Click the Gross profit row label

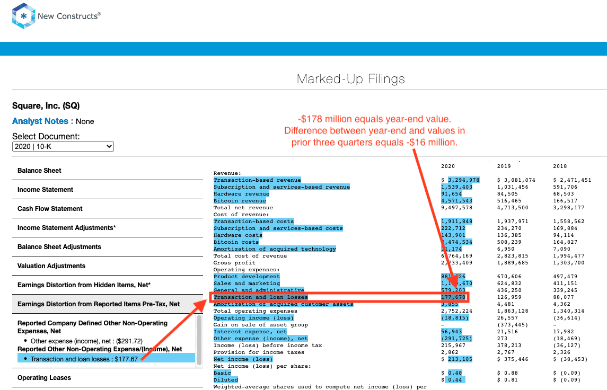[234, 263]
